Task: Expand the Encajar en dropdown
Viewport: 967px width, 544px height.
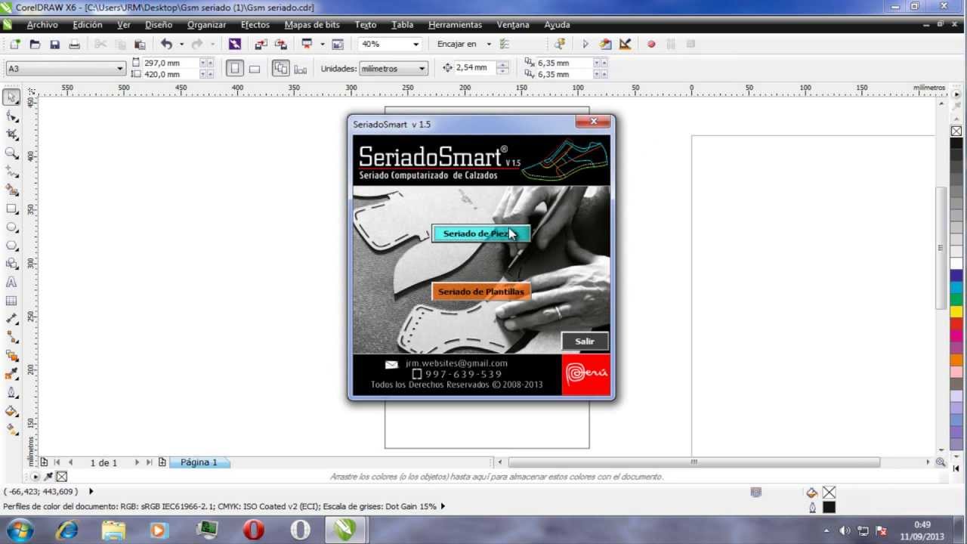Action: coord(488,45)
